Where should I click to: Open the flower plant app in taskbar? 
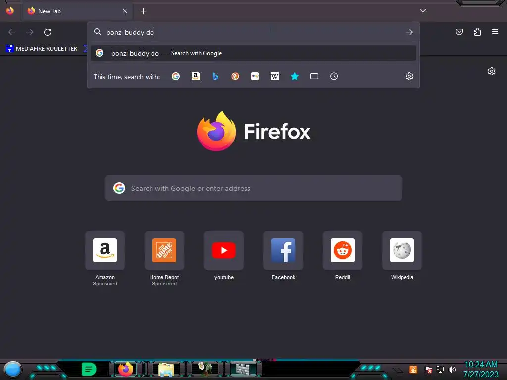[205, 369]
